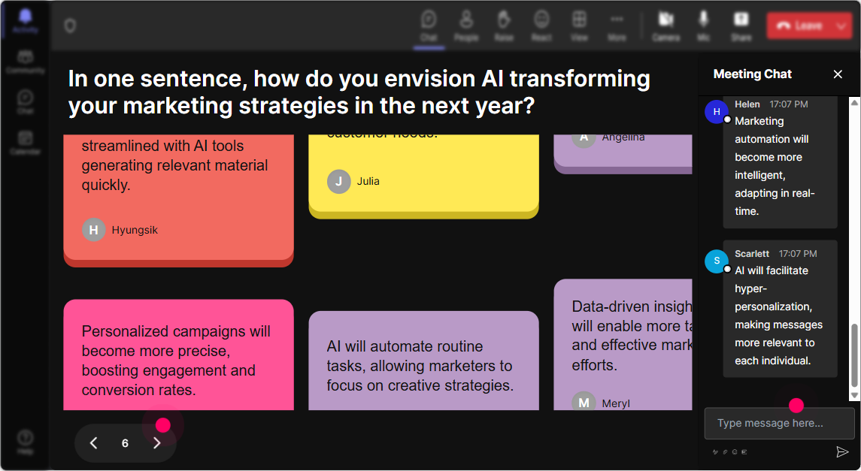This screenshot has height=471, width=861.
Task: Click Hyungsik's avatar on the red card
Action: coord(94,230)
